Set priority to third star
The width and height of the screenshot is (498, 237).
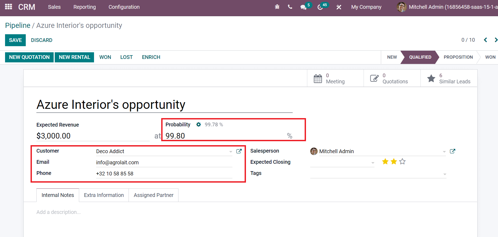point(402,161)
